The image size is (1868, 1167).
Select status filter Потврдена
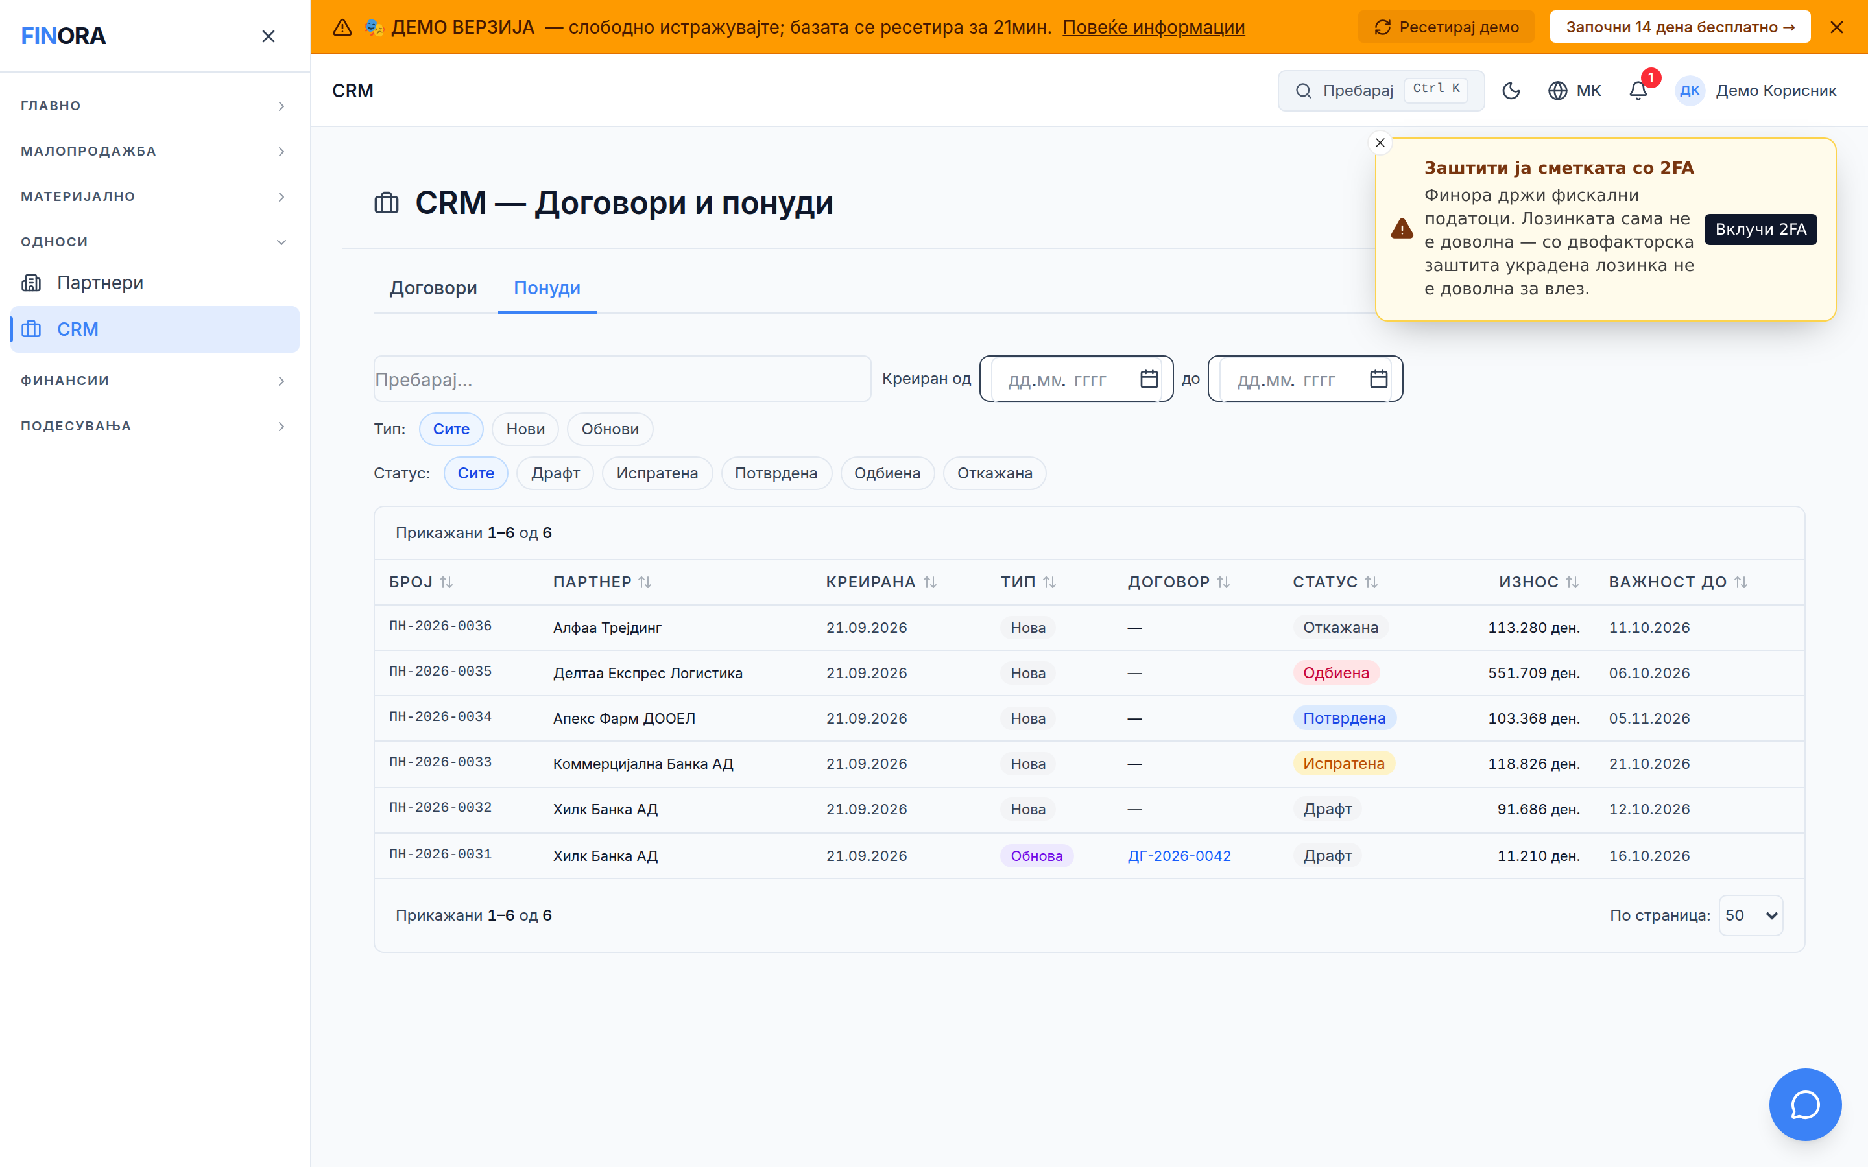click(x=776, y=473)
